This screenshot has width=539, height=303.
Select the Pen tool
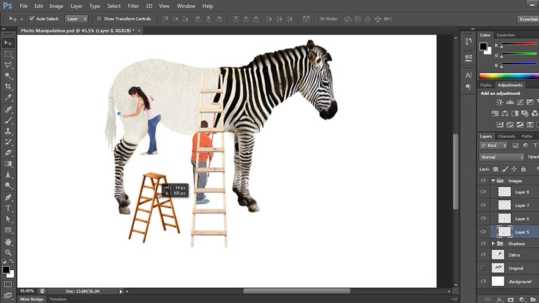point(8,197)
